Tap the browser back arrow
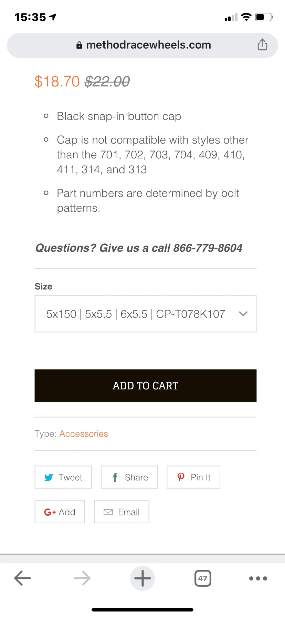This screenshot has width=285, height=617. 22,578
